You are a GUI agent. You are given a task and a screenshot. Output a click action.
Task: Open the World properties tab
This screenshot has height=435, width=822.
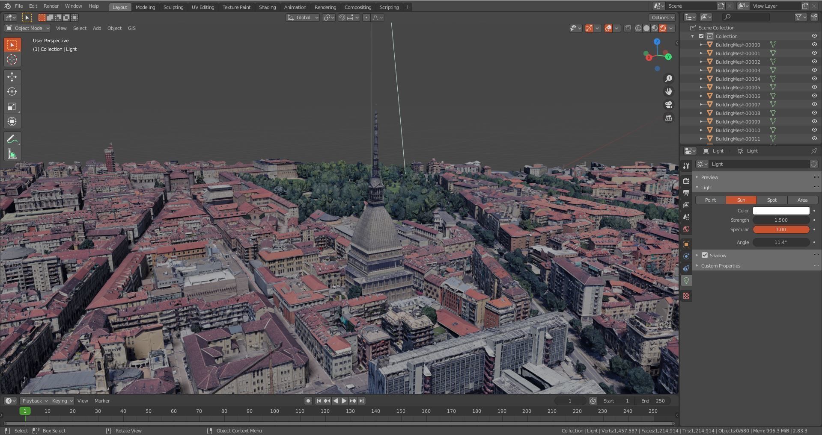(x=686, y=229)
